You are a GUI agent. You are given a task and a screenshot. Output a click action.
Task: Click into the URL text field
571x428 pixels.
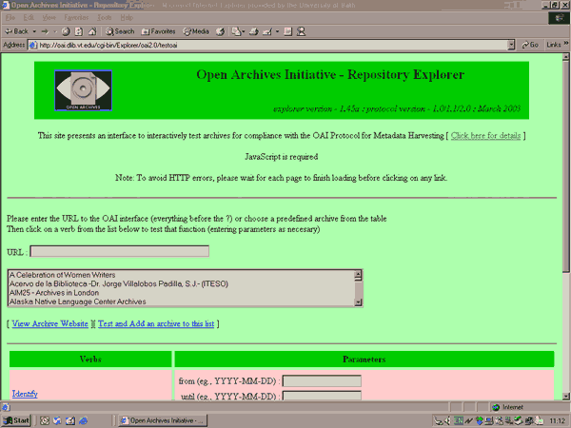pyautogui.click(x=119, y=251)
